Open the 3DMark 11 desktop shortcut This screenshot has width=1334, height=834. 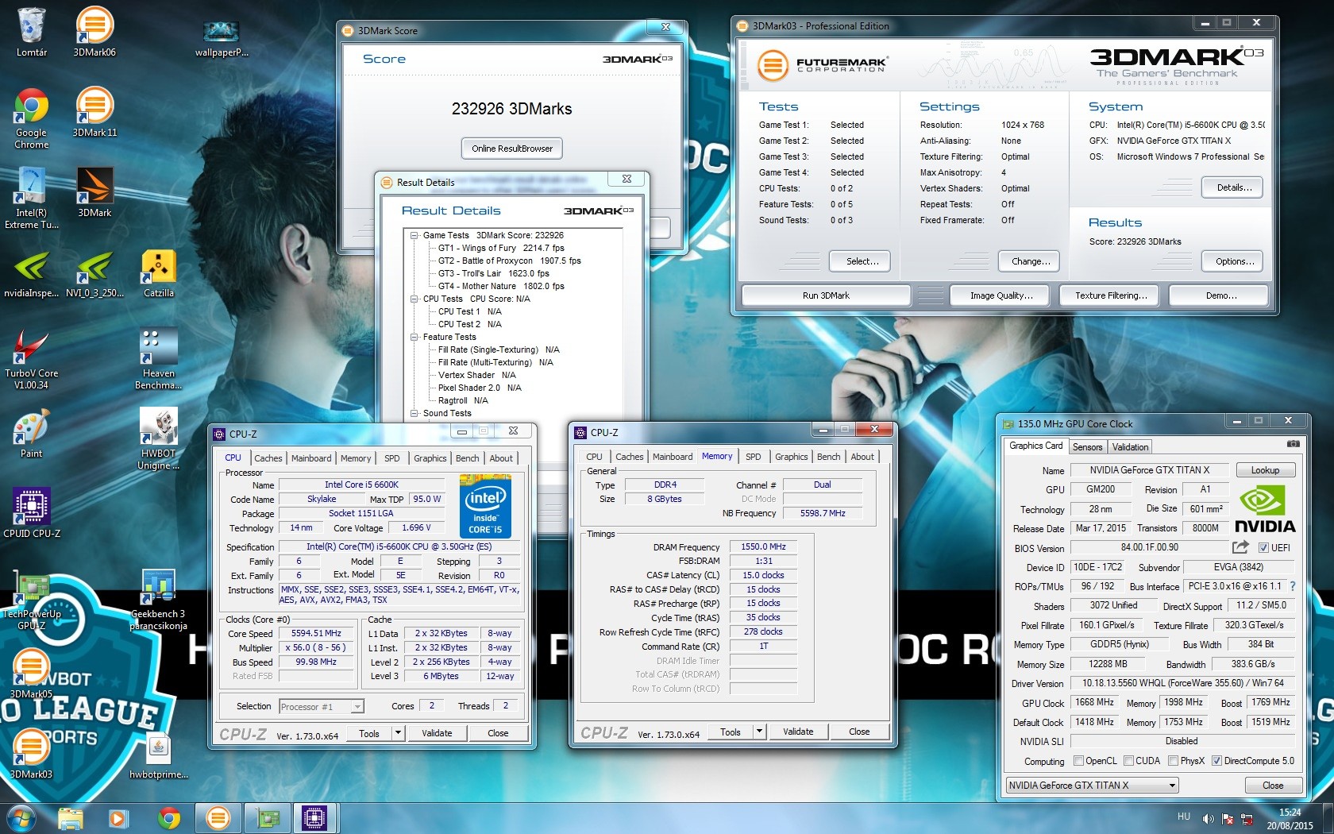point(94,112)
